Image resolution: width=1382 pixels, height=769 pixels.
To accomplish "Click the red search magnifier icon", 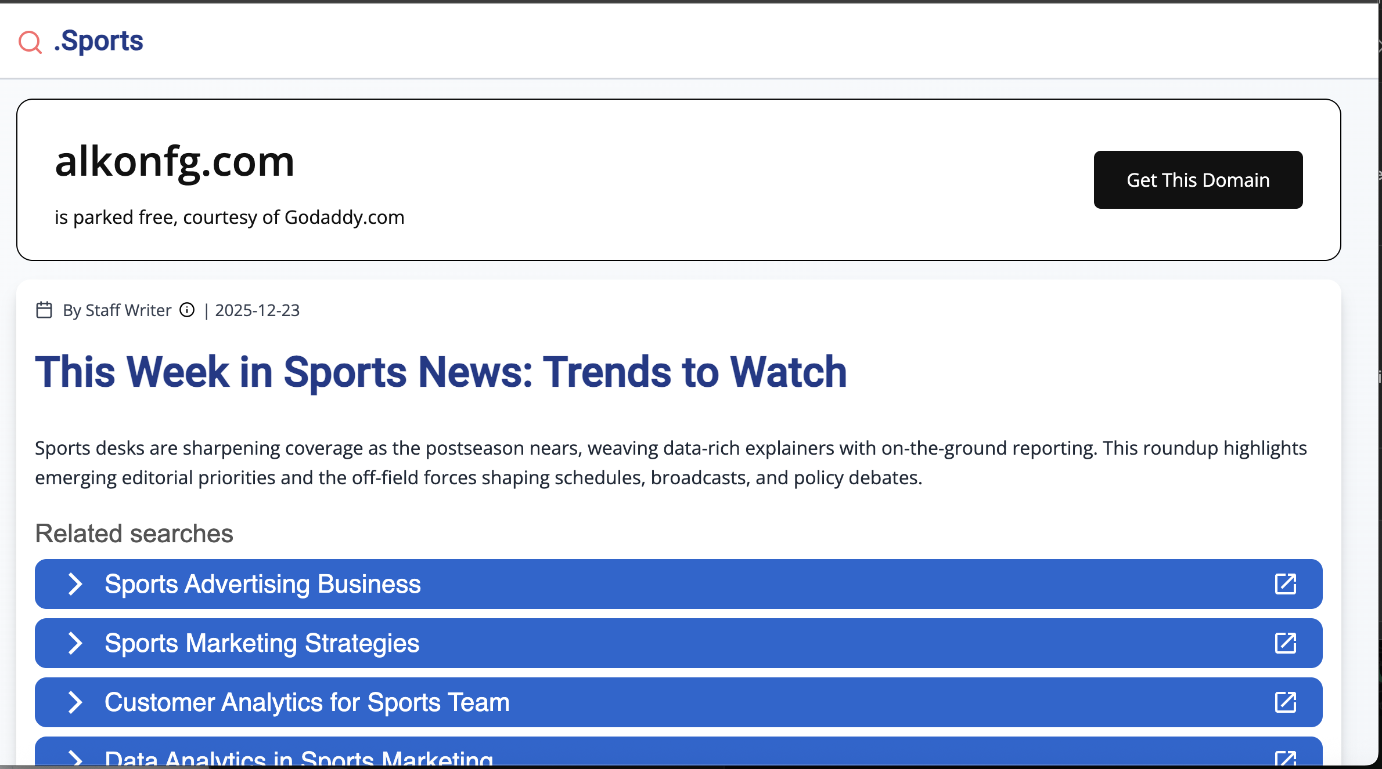I will [30, 42].
